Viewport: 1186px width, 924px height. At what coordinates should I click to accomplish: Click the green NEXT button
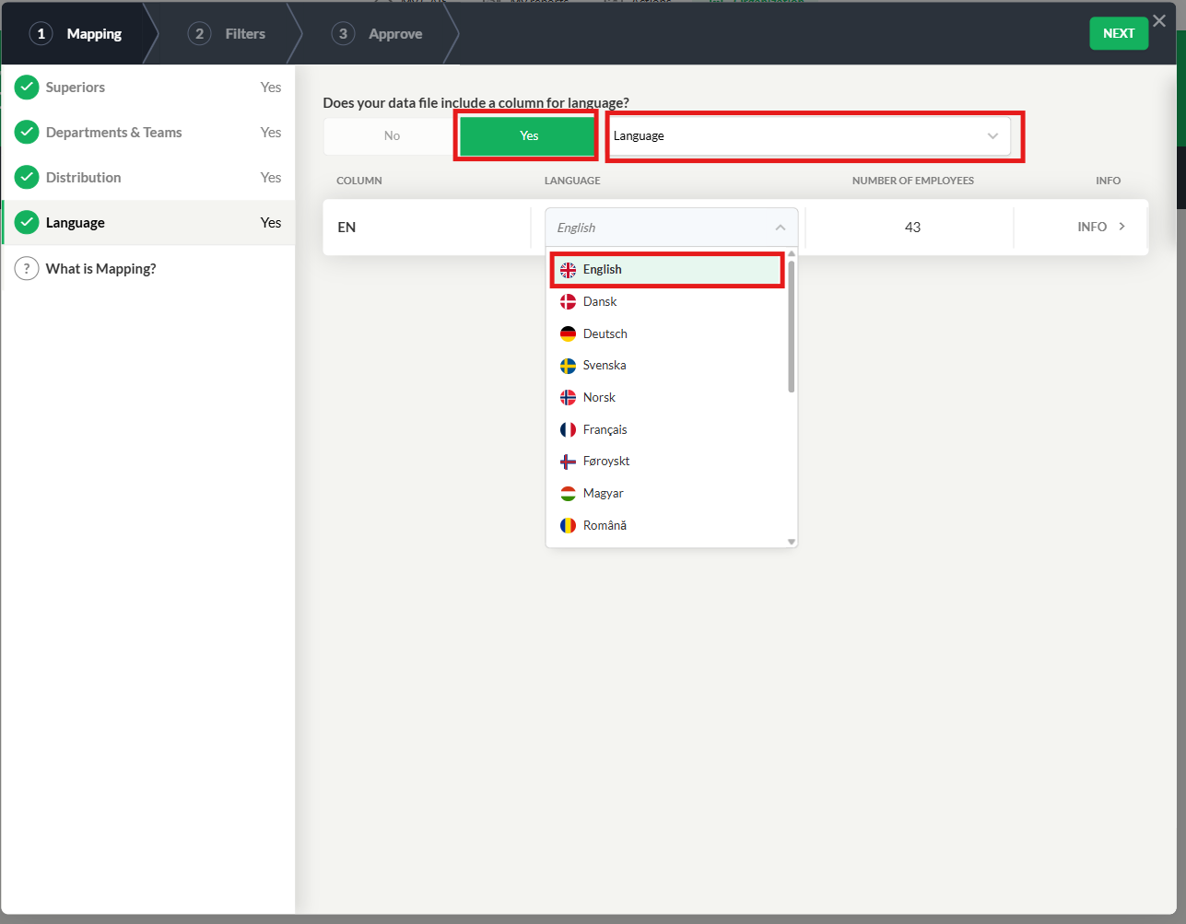pos(1119,33)
